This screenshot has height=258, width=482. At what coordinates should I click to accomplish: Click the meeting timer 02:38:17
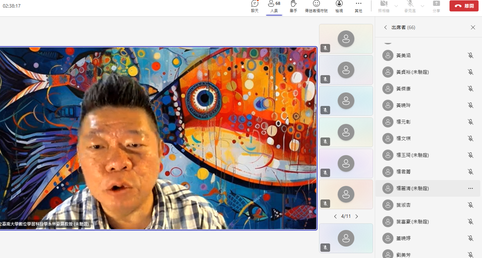pos(12,6)
